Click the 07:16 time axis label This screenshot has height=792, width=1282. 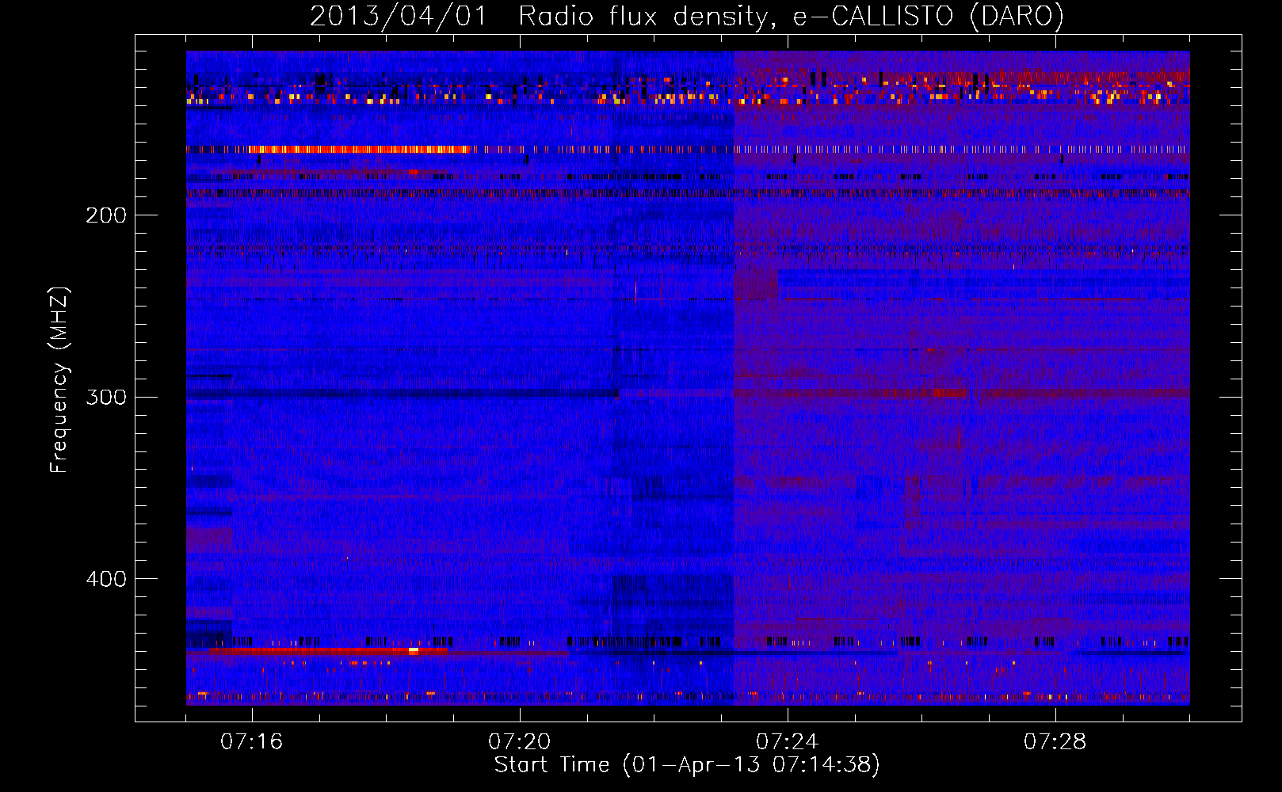tap(252, 742)
